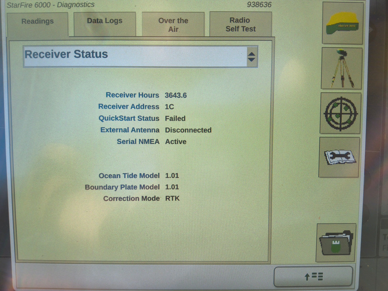
Task: Click the down arrow on Receiver Status selector
Action: [251, 60]
